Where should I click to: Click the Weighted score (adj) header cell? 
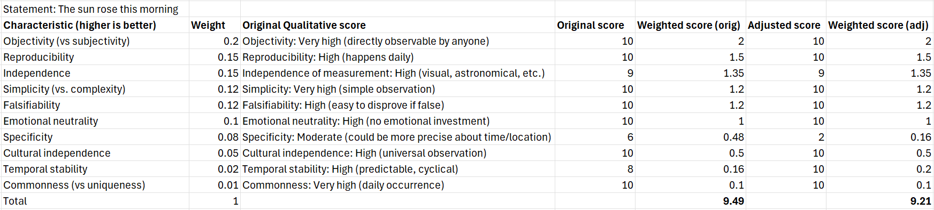[879, 25]
